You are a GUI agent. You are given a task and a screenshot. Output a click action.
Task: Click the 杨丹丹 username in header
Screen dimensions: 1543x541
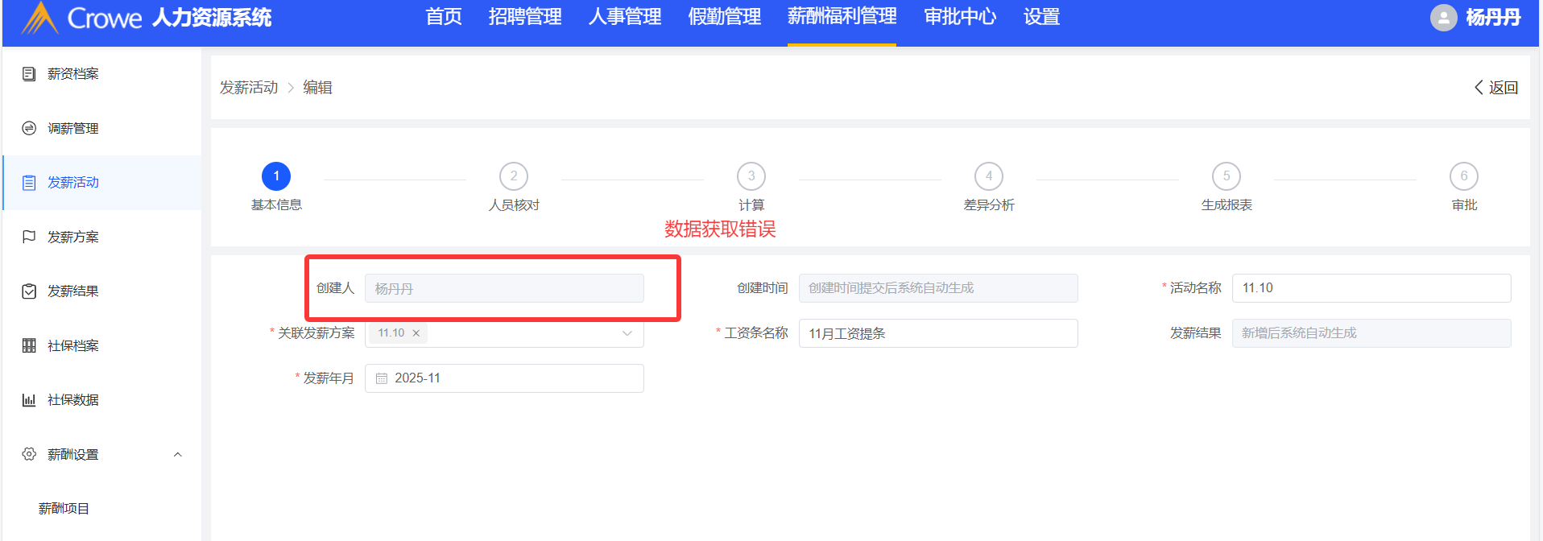(1493, 17)
